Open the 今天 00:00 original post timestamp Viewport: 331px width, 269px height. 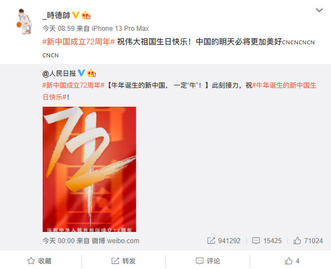pyautogui.click(x=58, y=241)
